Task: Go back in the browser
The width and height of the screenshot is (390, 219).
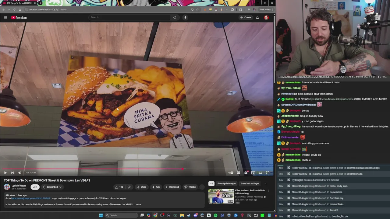Action: coord(3,9)
